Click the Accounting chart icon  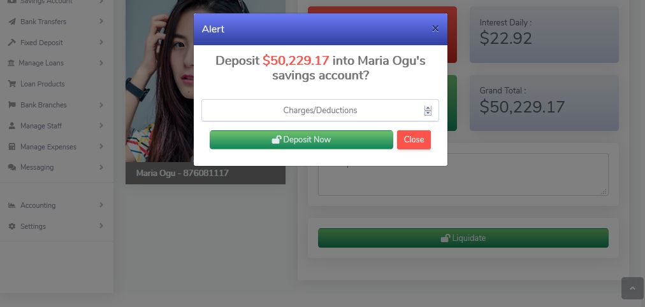[x=12, y=206]
